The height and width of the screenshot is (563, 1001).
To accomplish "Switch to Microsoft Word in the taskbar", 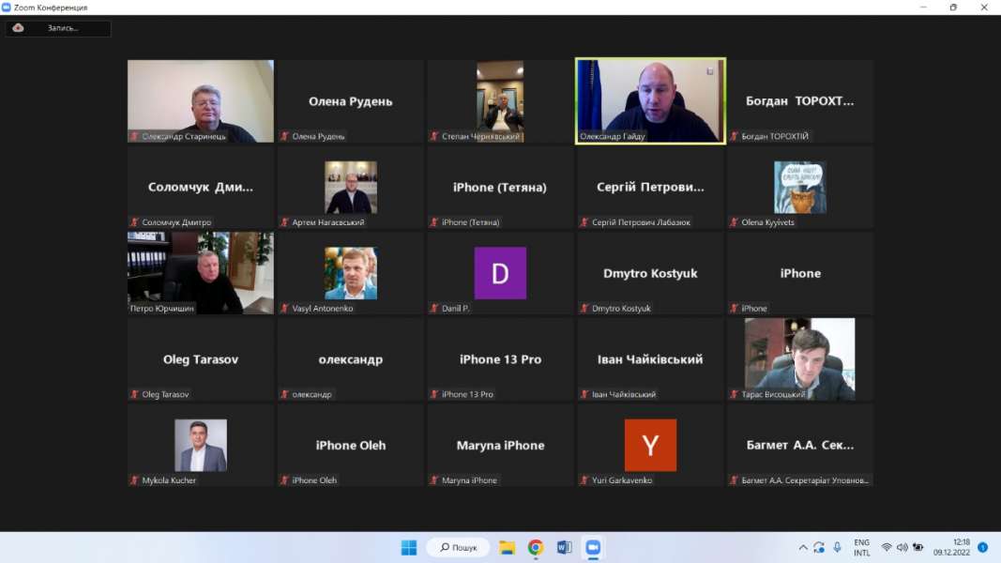I will coord(564,547).
